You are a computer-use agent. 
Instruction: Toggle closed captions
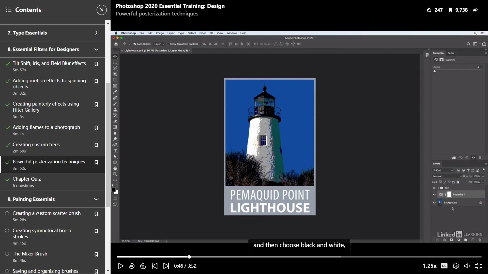point(444,266)
